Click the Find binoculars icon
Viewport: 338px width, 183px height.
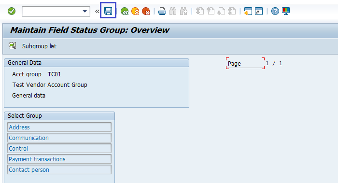(x=173, y=11)
